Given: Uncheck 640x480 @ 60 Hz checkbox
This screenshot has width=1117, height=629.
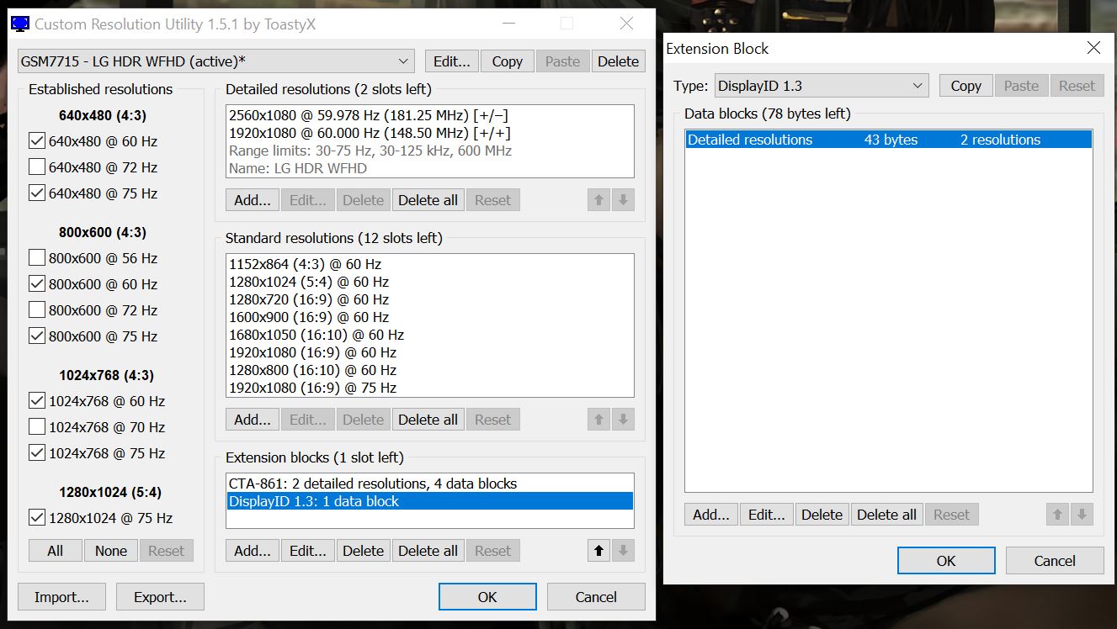Looking at the screenshot, I should 37,141.
